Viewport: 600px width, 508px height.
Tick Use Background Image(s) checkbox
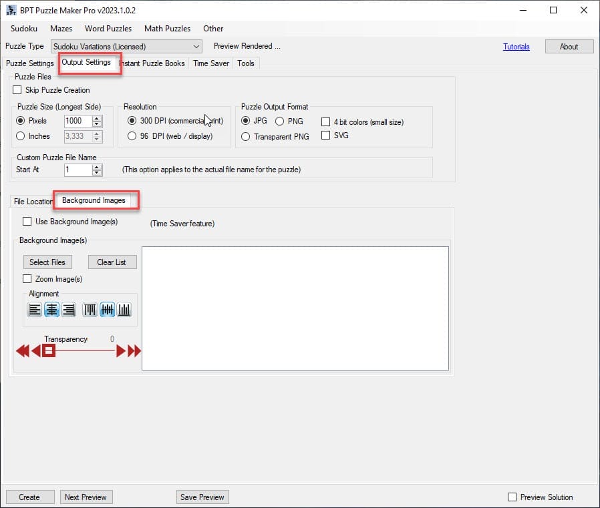tap(27, 222)
